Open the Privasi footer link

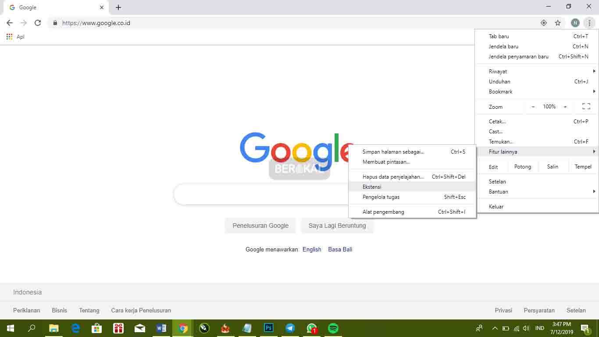(503, 310)
